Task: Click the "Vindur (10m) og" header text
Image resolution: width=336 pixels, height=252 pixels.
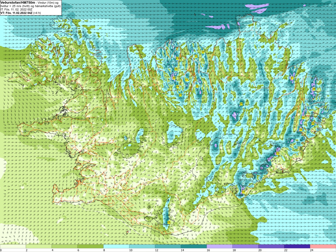Action: click(48, 2)
